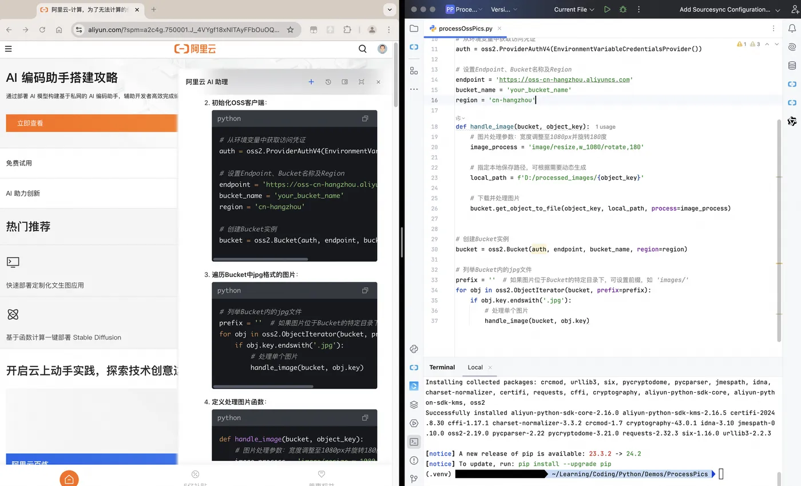Open More Actions vertical dots in PyCharm toolbar
801x486 pixels.
639,9
